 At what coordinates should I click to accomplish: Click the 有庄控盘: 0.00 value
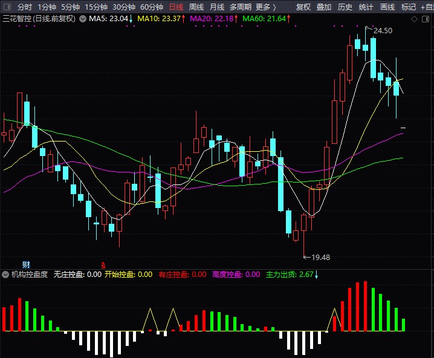click(183, 275)
